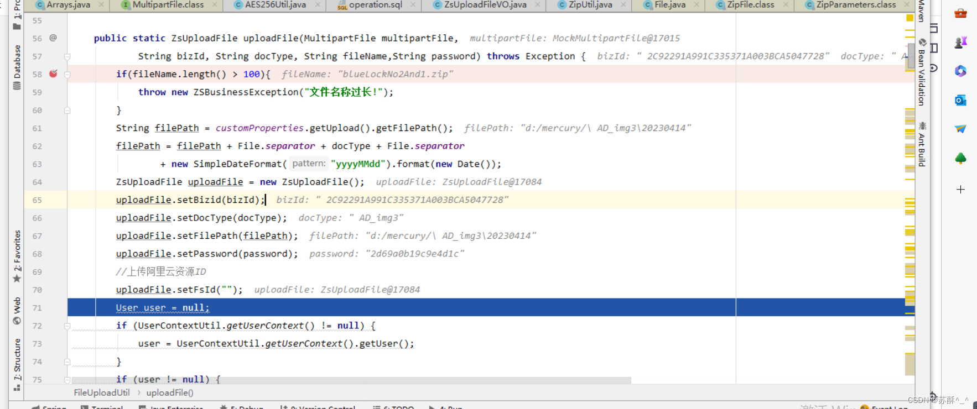Switch to the Arrays.java tab
Viewport: 977px width, 409px height.
pyautogui.click(x=68, y=5)
